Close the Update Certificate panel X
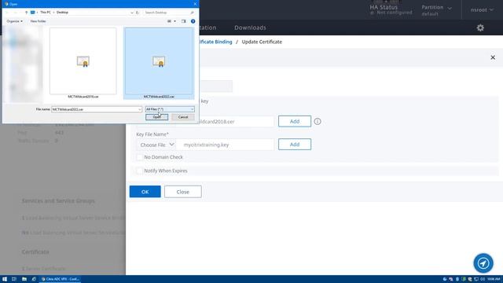503x283 pixels. [x=493, y=57]
